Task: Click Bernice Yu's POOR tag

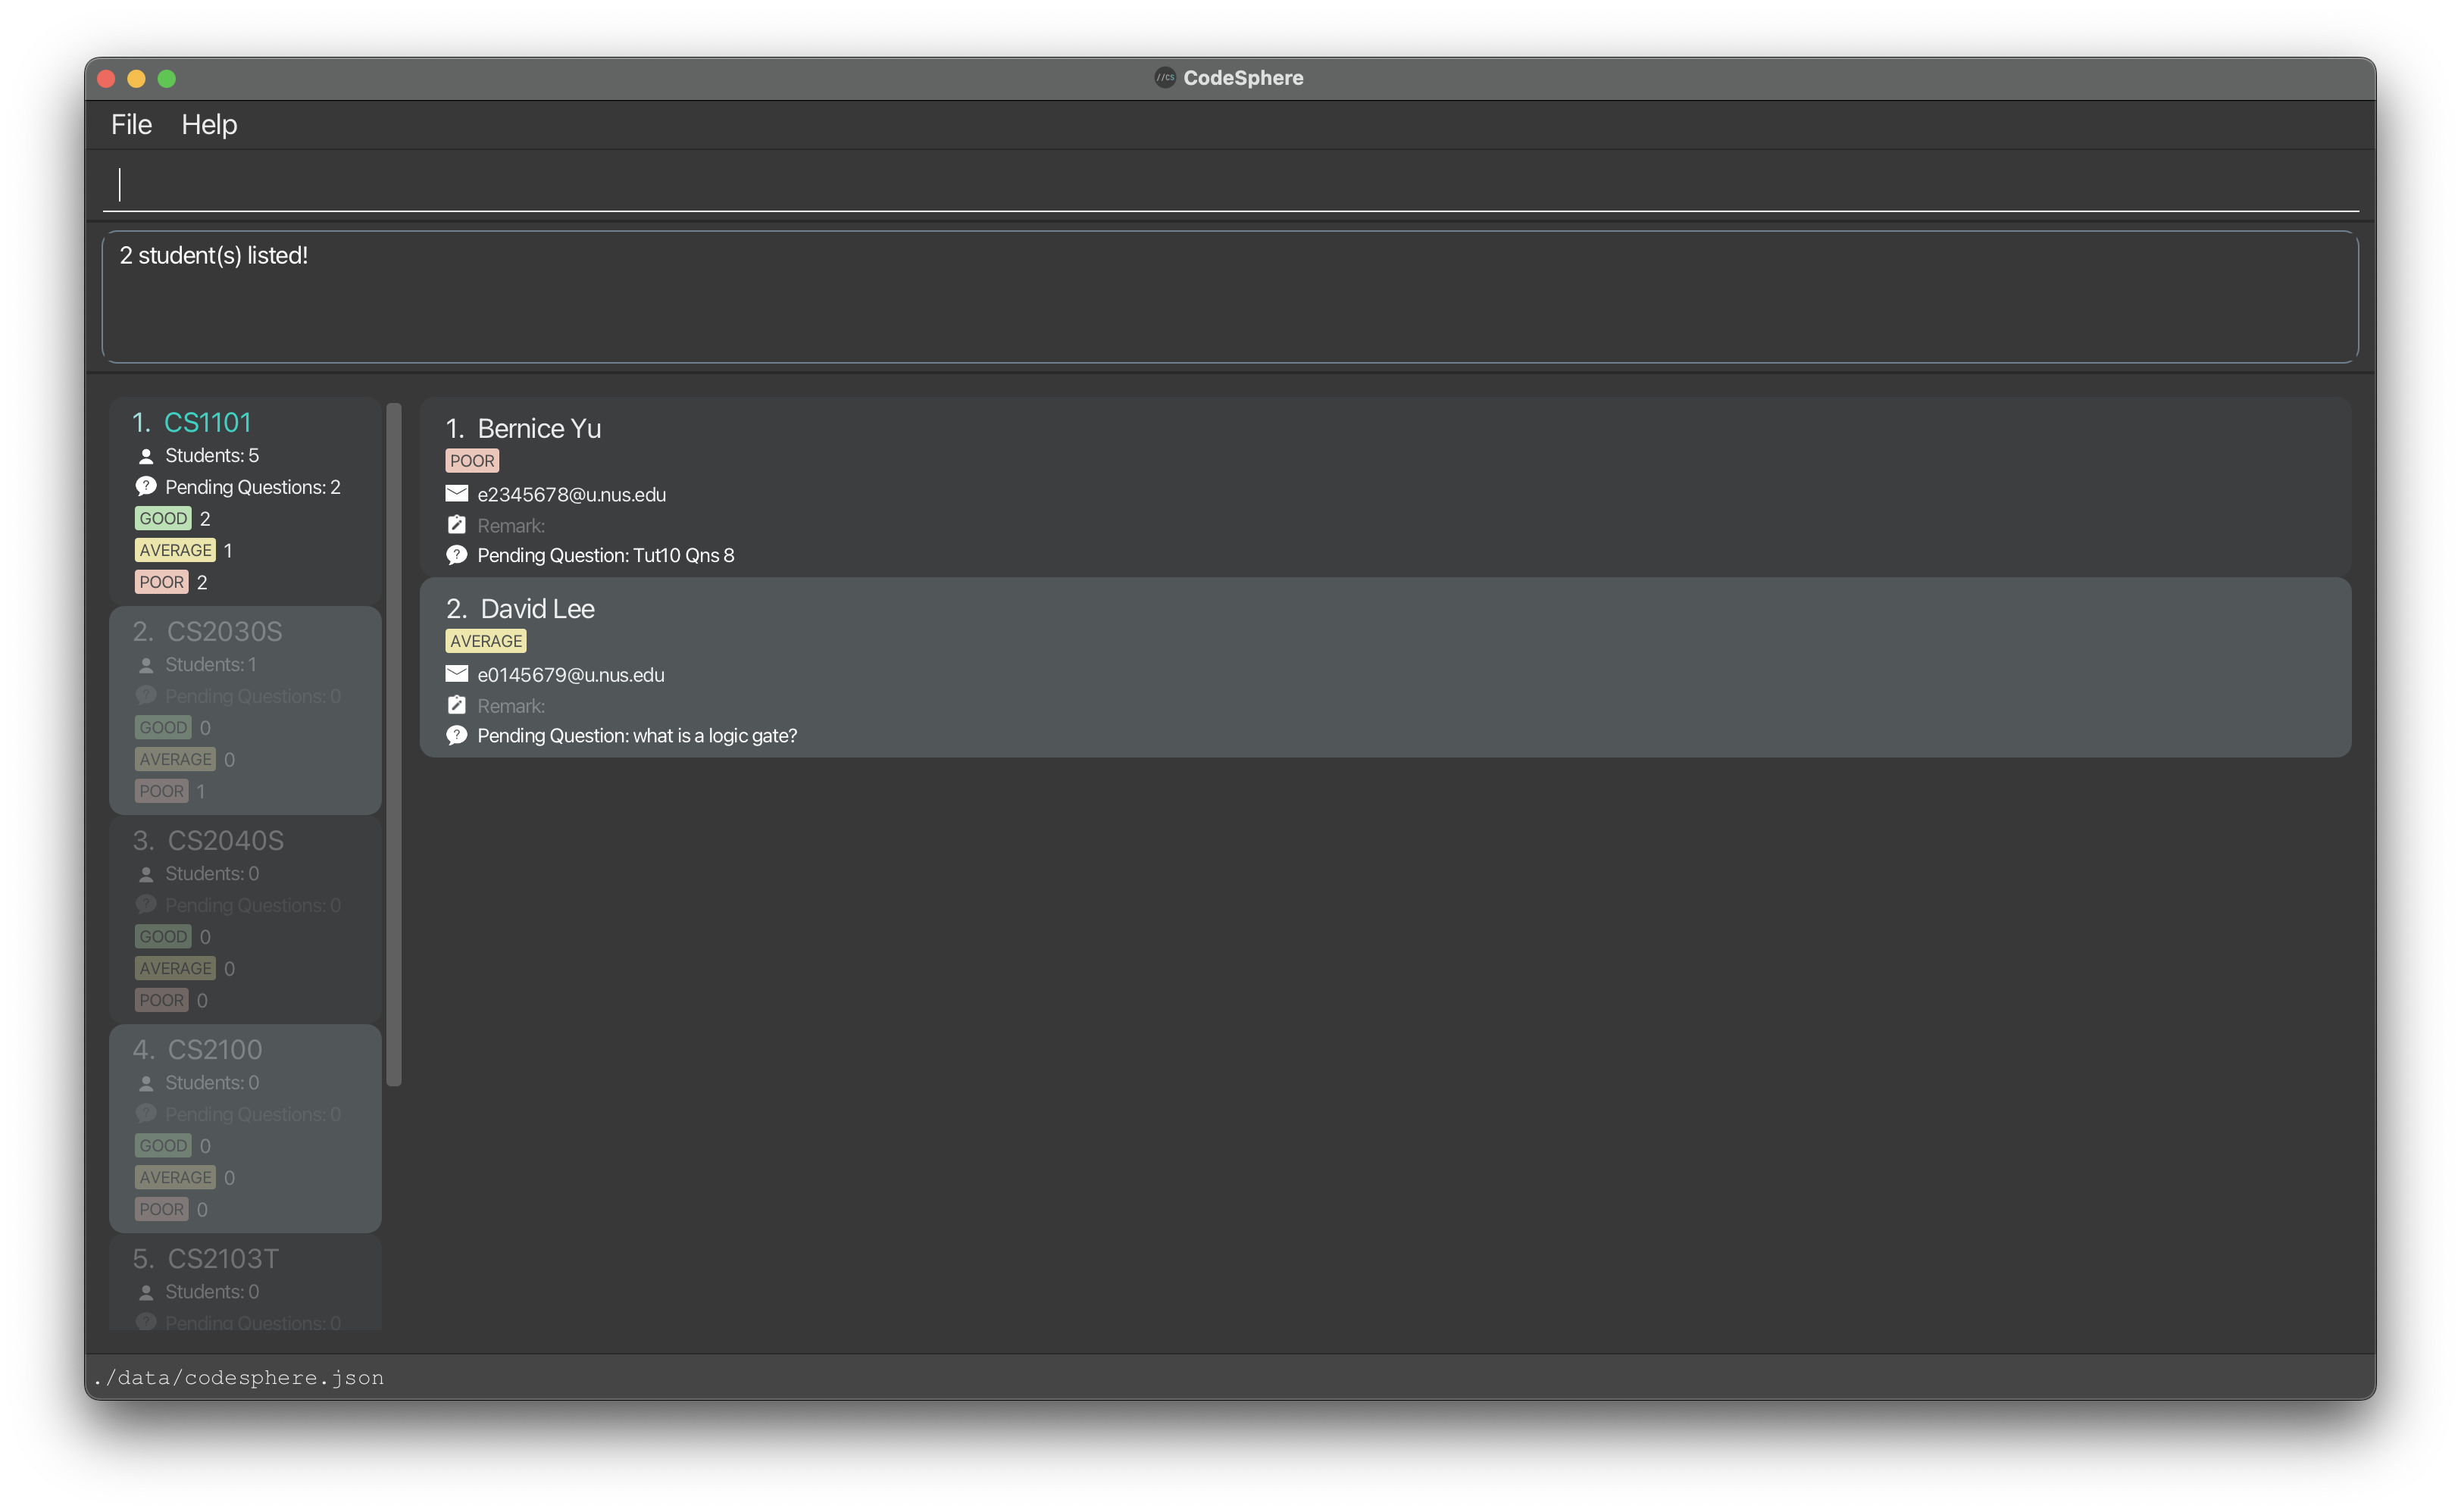Action: point(472,460)
